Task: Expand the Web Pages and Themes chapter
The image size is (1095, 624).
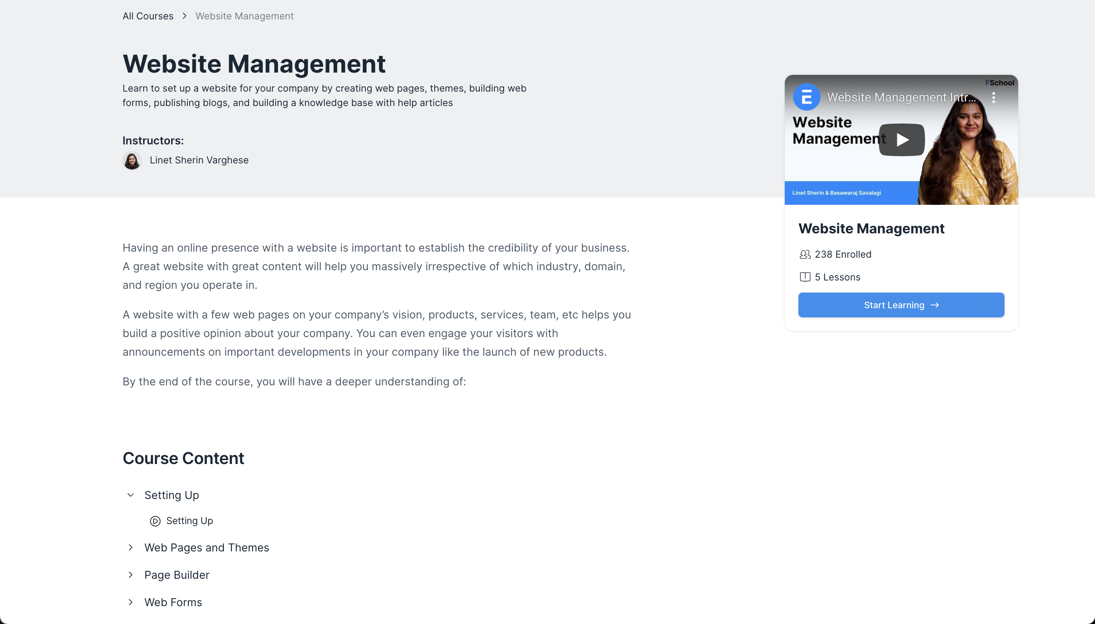Action: 131,547
